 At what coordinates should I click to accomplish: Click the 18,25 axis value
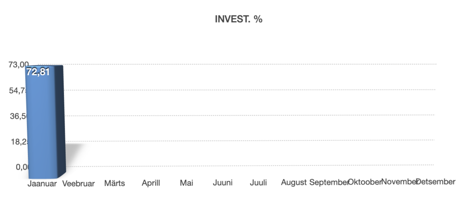(x=18, y=142)
